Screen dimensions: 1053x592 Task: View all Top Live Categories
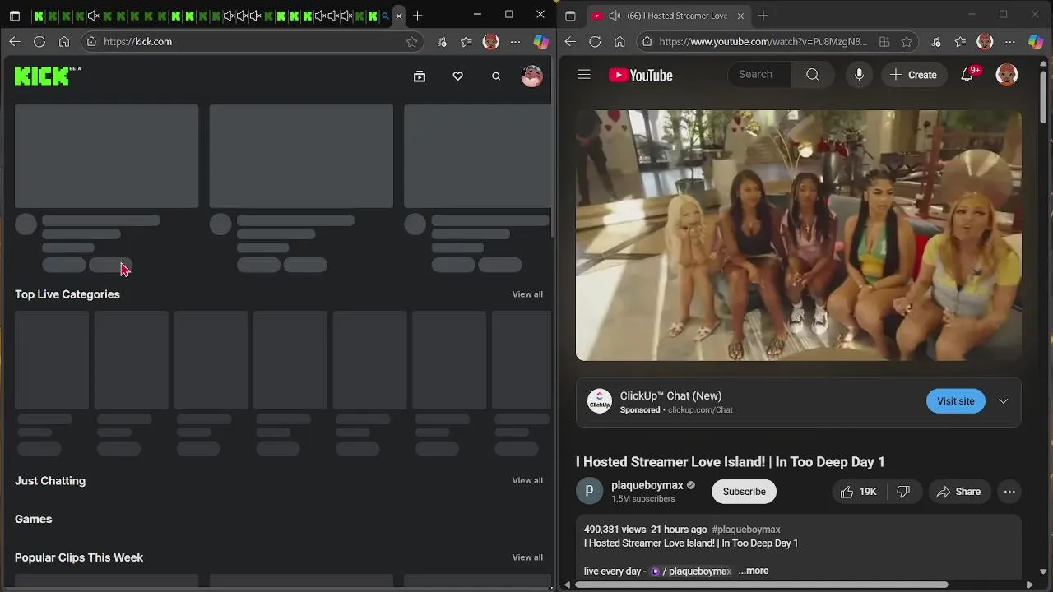[x=527, y=294]
